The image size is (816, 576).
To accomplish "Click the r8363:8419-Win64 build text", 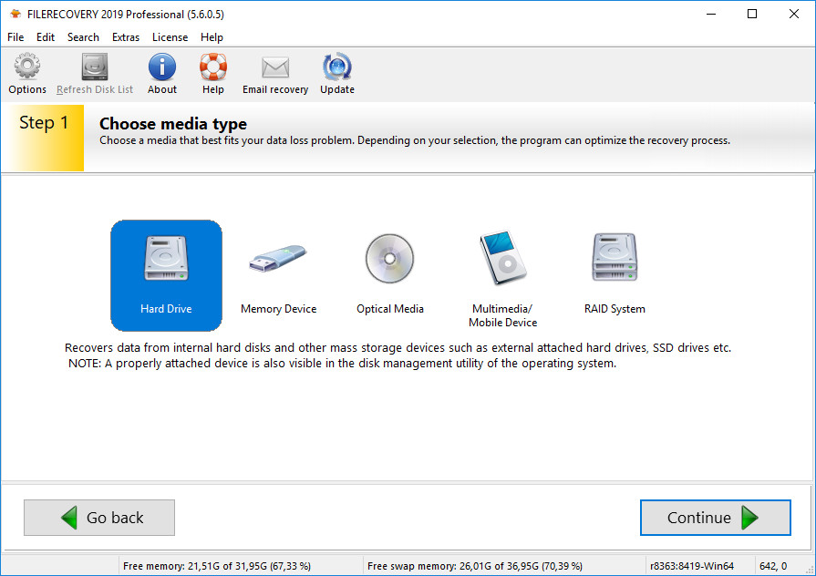I will [x=692, y=566].
